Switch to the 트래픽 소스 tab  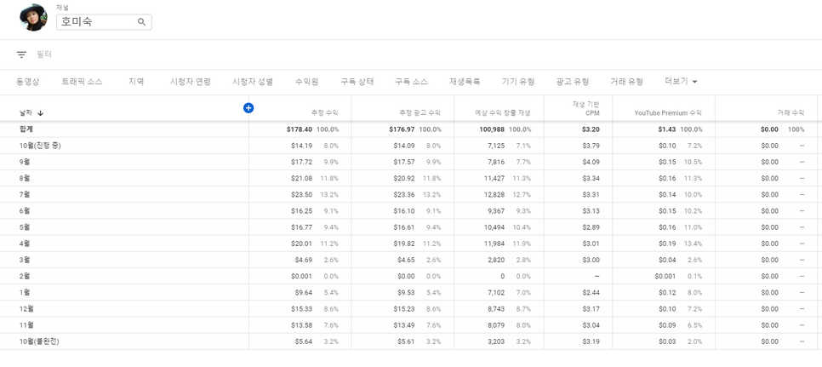coord(82,82)
